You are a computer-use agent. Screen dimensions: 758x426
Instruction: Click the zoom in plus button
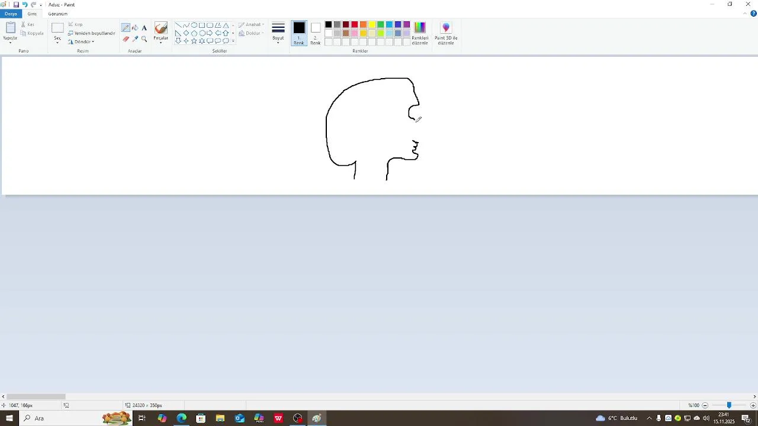(753, 405)
